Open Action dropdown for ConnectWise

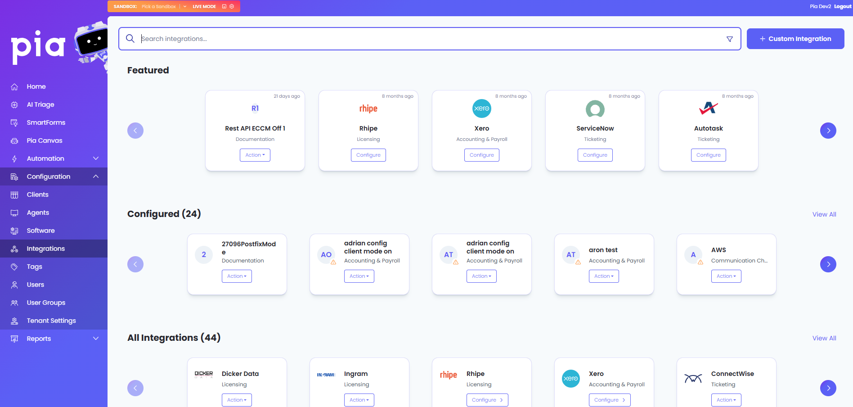[726, 400]
